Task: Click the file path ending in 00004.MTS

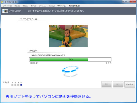Action: click(48, 55)
